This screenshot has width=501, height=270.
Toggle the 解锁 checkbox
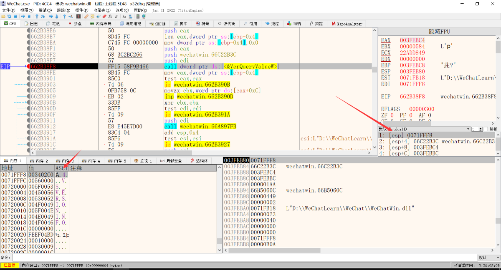(x=486, y=129)
